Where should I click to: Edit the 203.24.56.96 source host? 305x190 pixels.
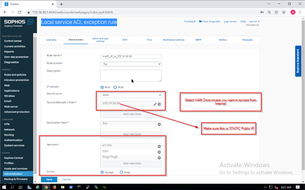click(155, 104)
